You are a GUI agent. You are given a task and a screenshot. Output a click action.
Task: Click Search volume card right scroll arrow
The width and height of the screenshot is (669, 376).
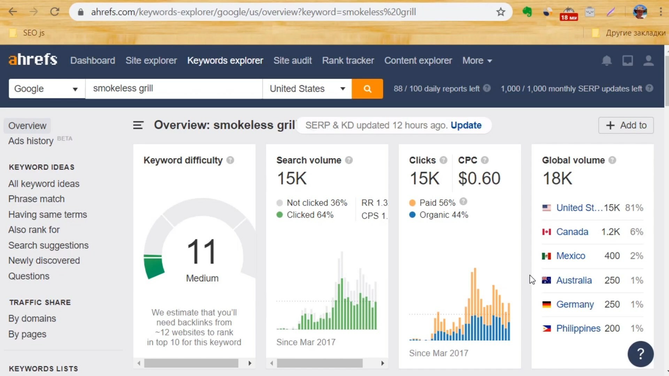point(383,363)
